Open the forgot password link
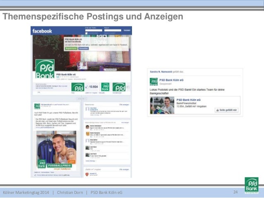This screenshot has width=264, height=198. (110, 33)
